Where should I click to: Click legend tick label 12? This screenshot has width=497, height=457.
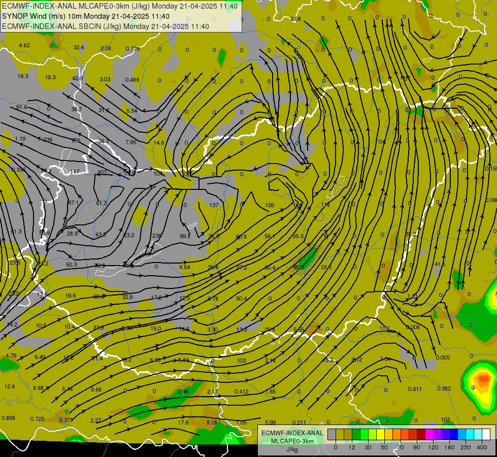coord(352,447)
